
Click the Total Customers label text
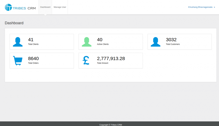click(173, 44)
